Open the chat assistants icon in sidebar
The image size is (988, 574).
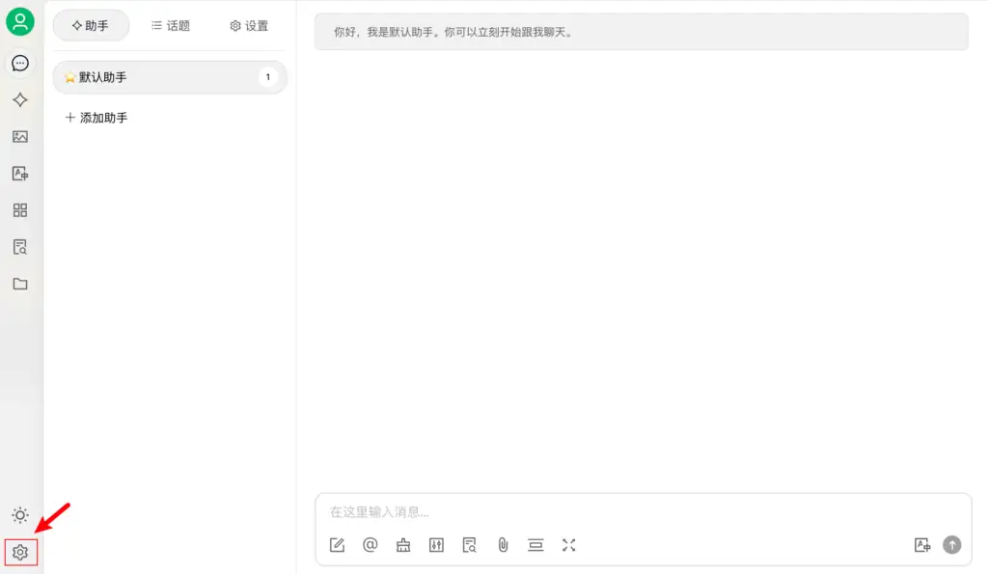coord(19,63)
